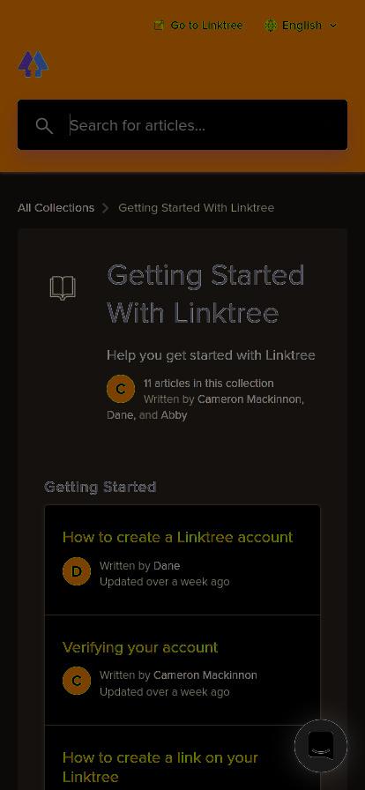365x790 pixels.
Task: Click the C avatar on Verifying your account
Action: tap(77, 681)
